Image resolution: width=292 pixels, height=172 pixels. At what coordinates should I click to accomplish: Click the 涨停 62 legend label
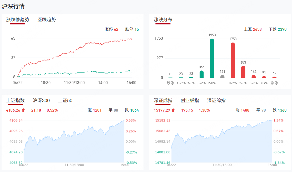click(x=111, y=29)
